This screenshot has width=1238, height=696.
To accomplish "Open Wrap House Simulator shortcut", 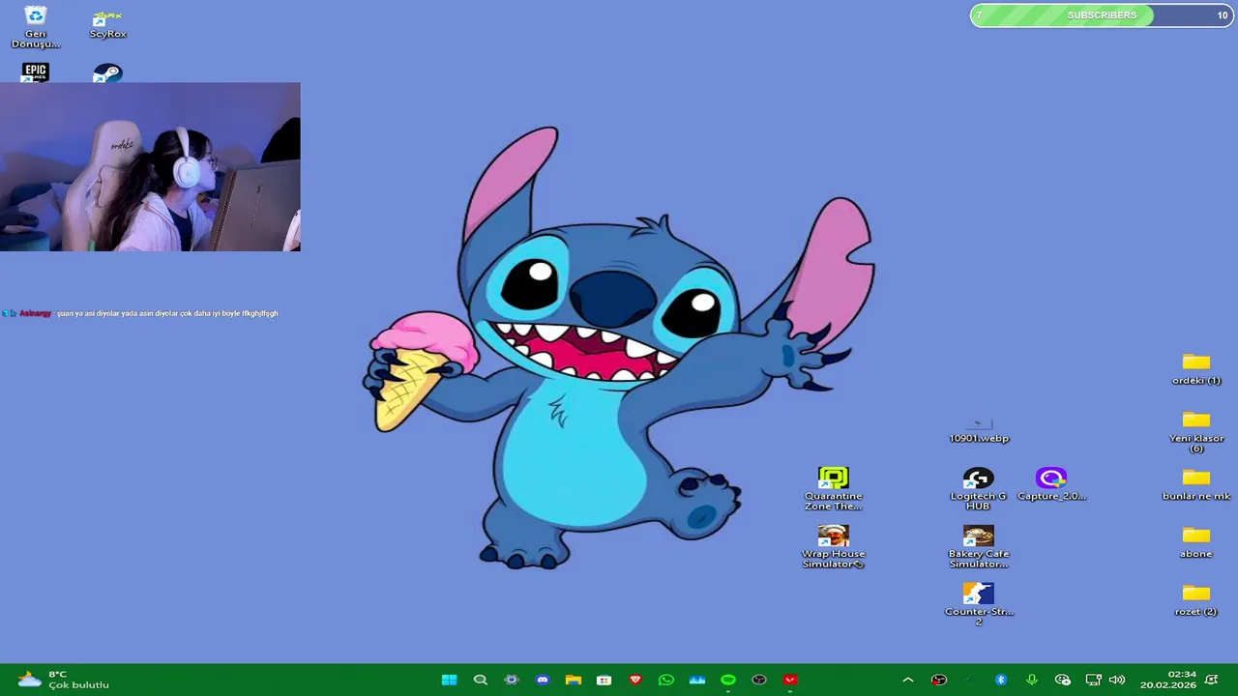I will pos(833,547).
